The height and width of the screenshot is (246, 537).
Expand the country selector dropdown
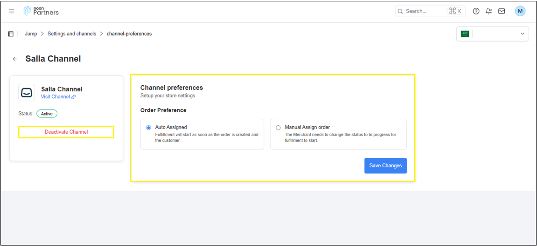point(493,34)
